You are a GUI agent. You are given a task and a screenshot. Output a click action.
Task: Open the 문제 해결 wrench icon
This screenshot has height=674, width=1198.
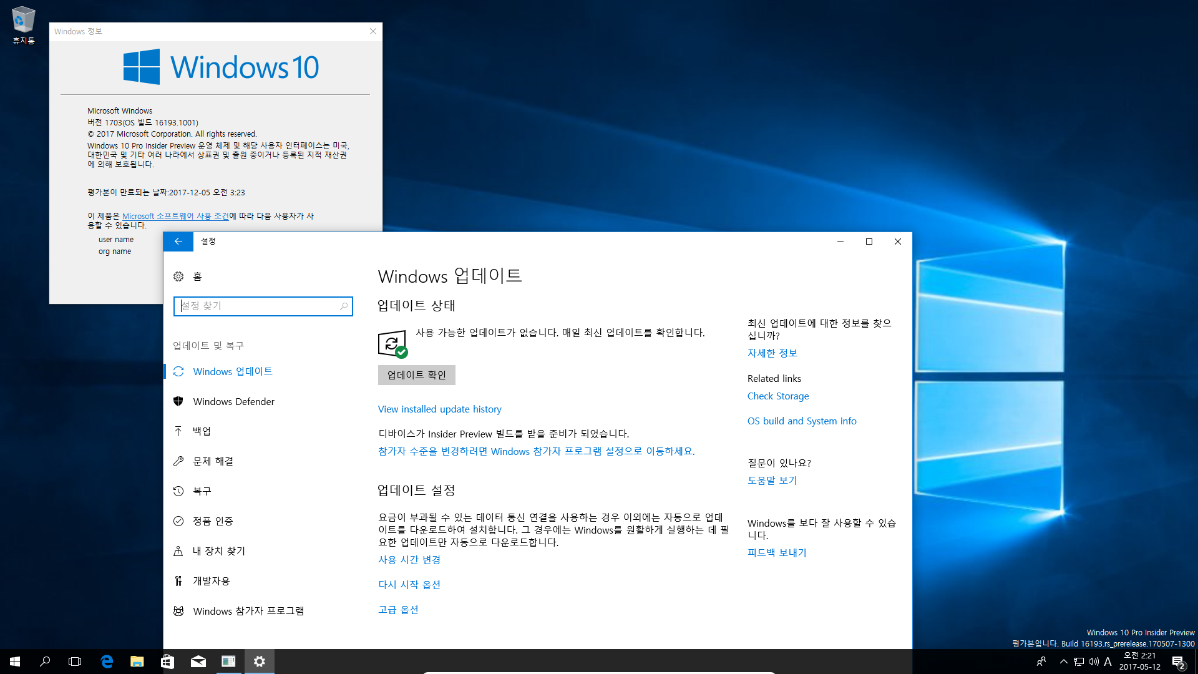[178, 461]
